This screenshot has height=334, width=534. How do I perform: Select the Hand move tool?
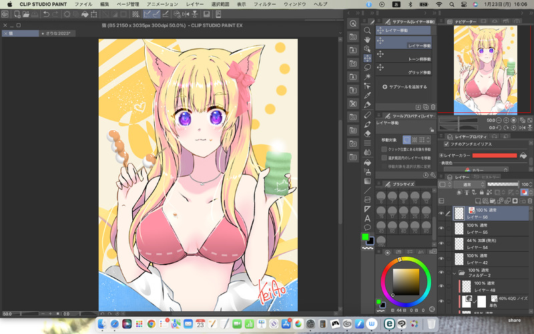click(x=367, y=40)
